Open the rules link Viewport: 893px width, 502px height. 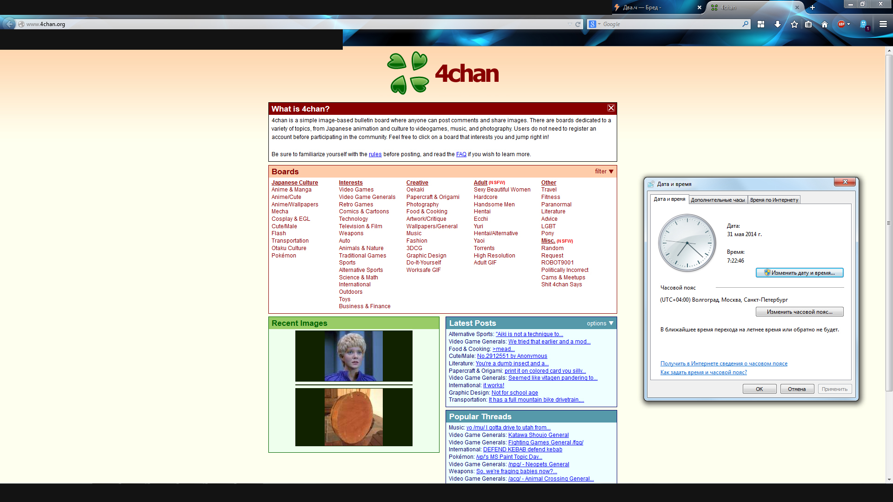pos(375,154)
